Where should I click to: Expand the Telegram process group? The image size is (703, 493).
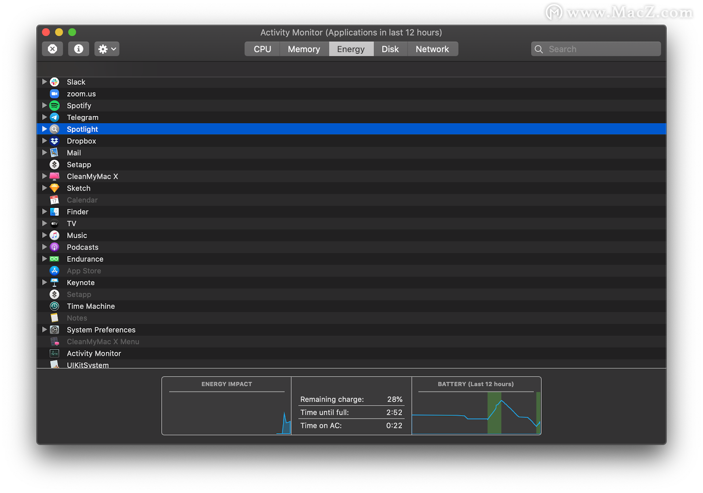point(44,117)
